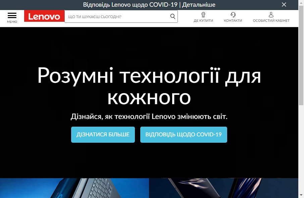
Task: Close the COVID-19 notification banner
Action: (x=284, y=5)
